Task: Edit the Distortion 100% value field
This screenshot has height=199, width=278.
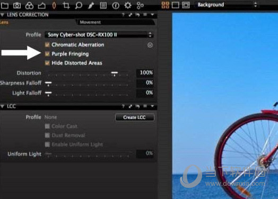Action: pos(145,73)
